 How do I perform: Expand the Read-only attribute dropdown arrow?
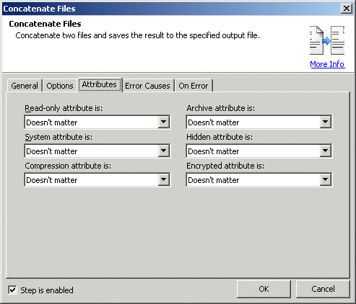(x=163, y=122)
